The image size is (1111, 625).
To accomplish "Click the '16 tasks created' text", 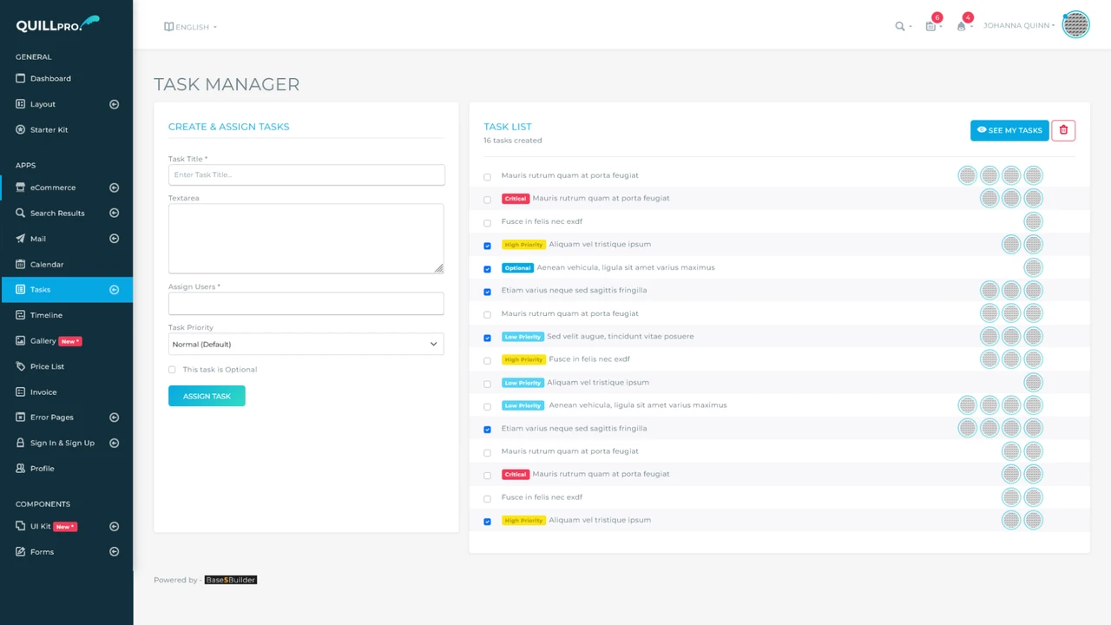I will coord(513,141).
